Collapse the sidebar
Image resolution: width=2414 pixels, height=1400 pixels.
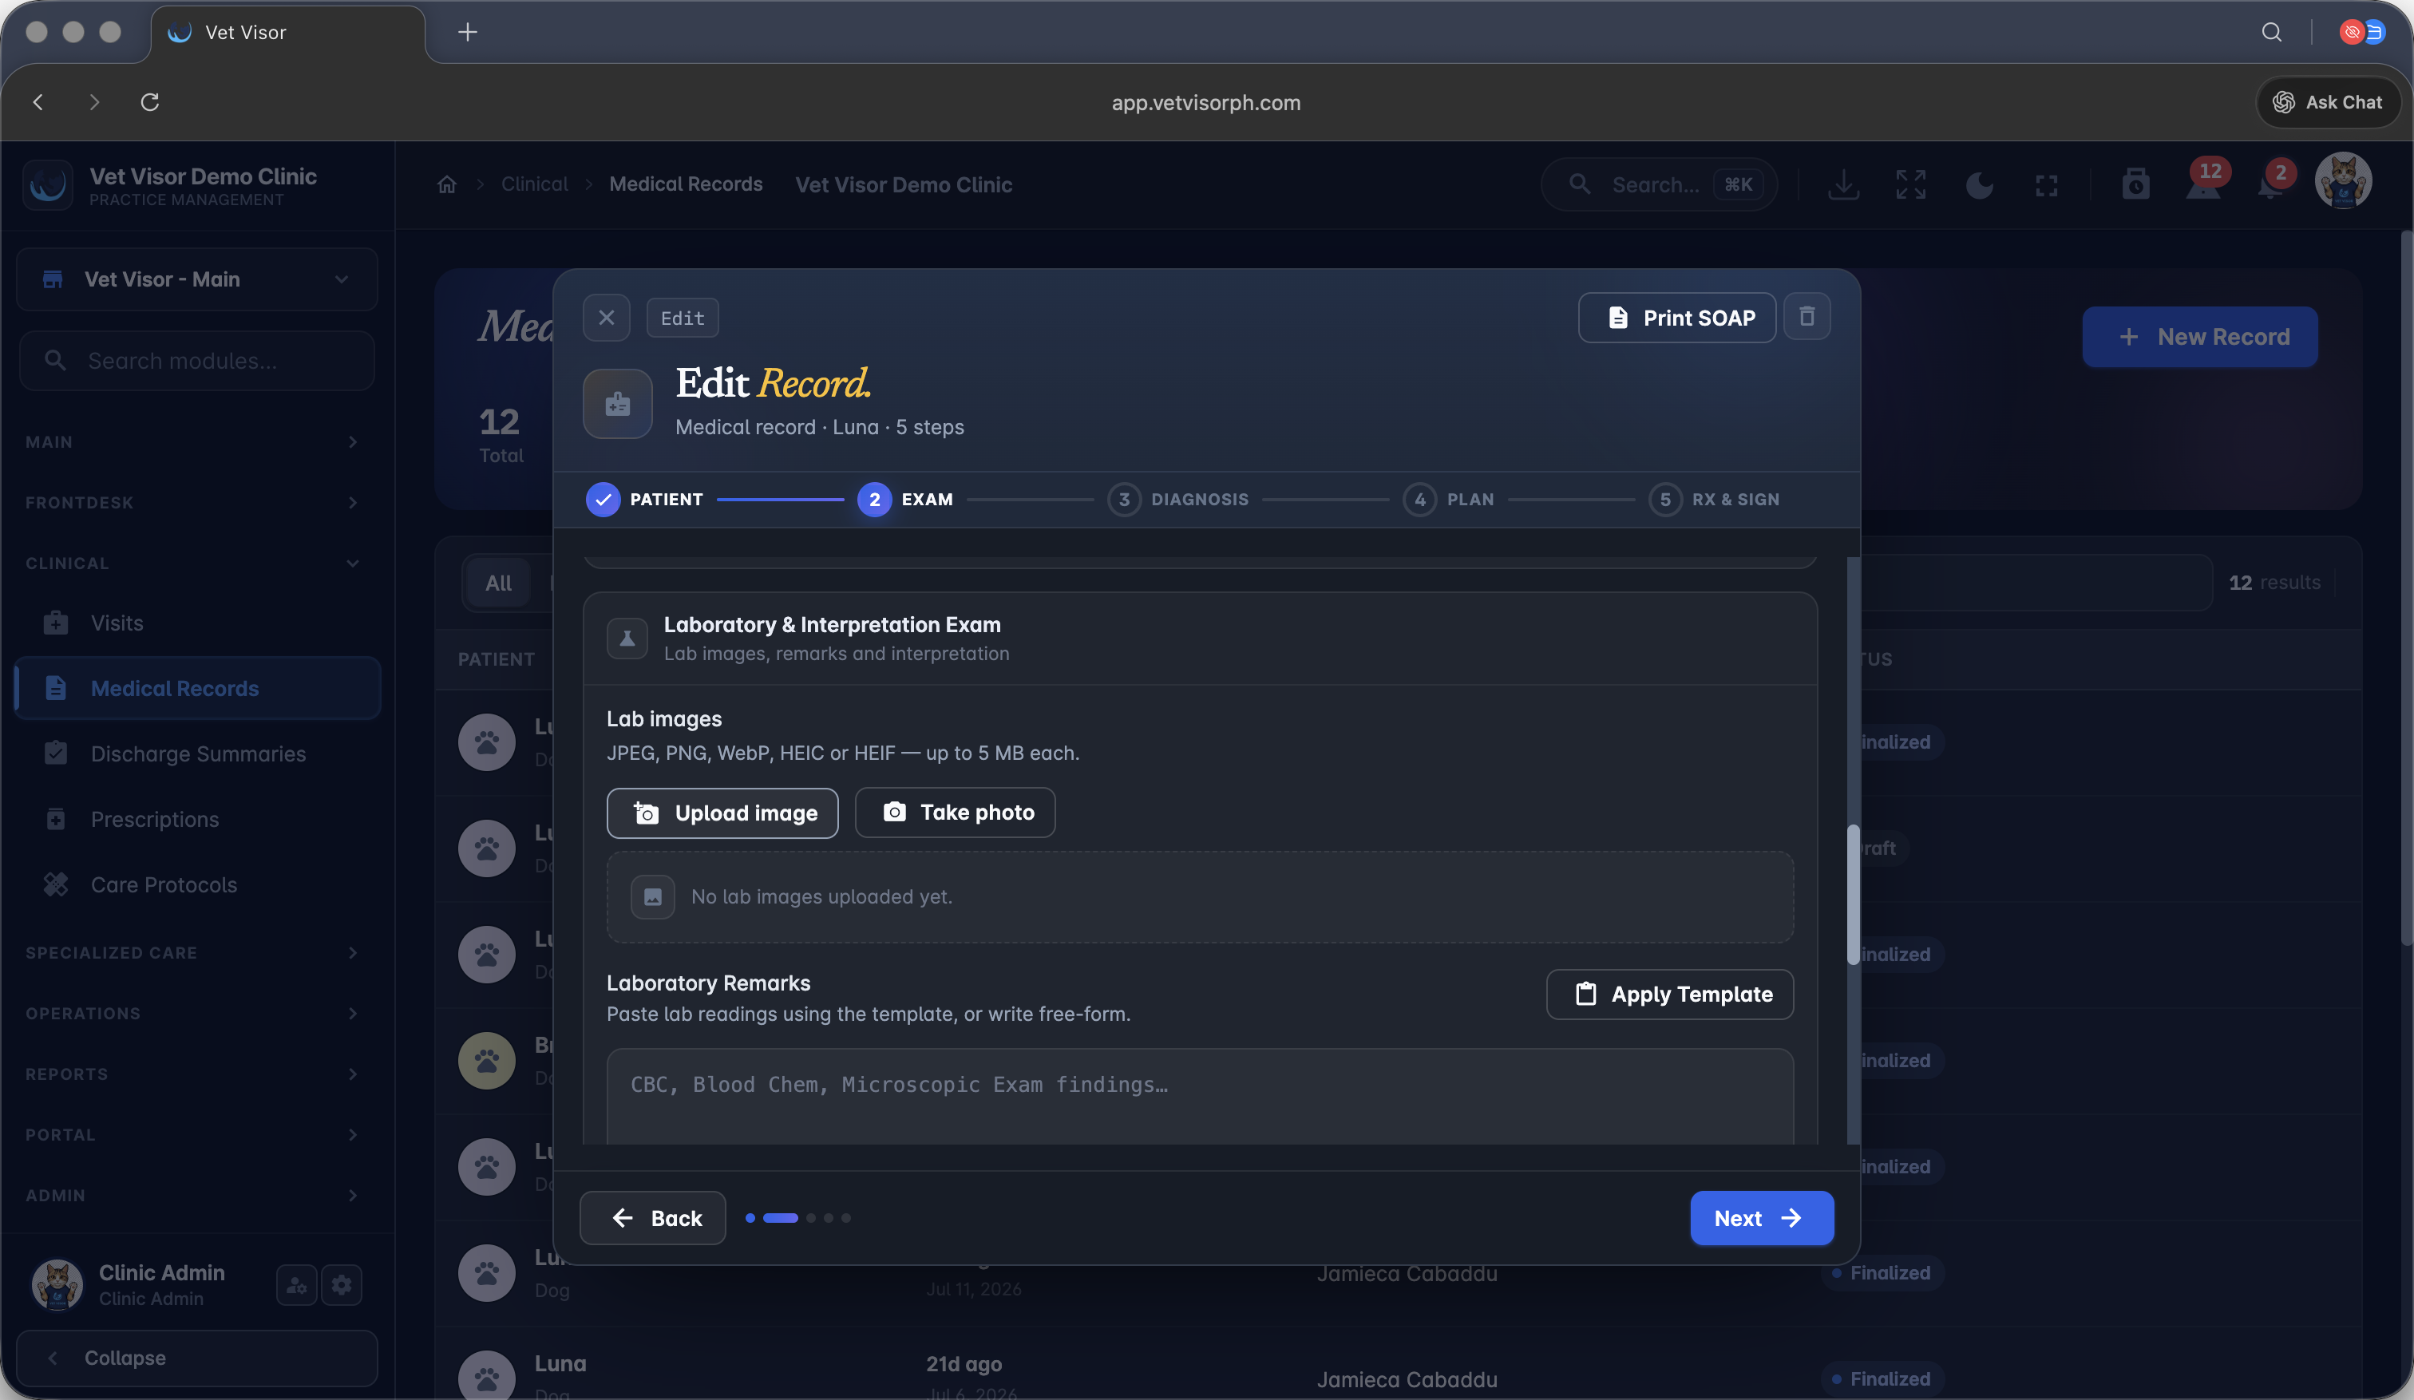tap(197, 1357)
